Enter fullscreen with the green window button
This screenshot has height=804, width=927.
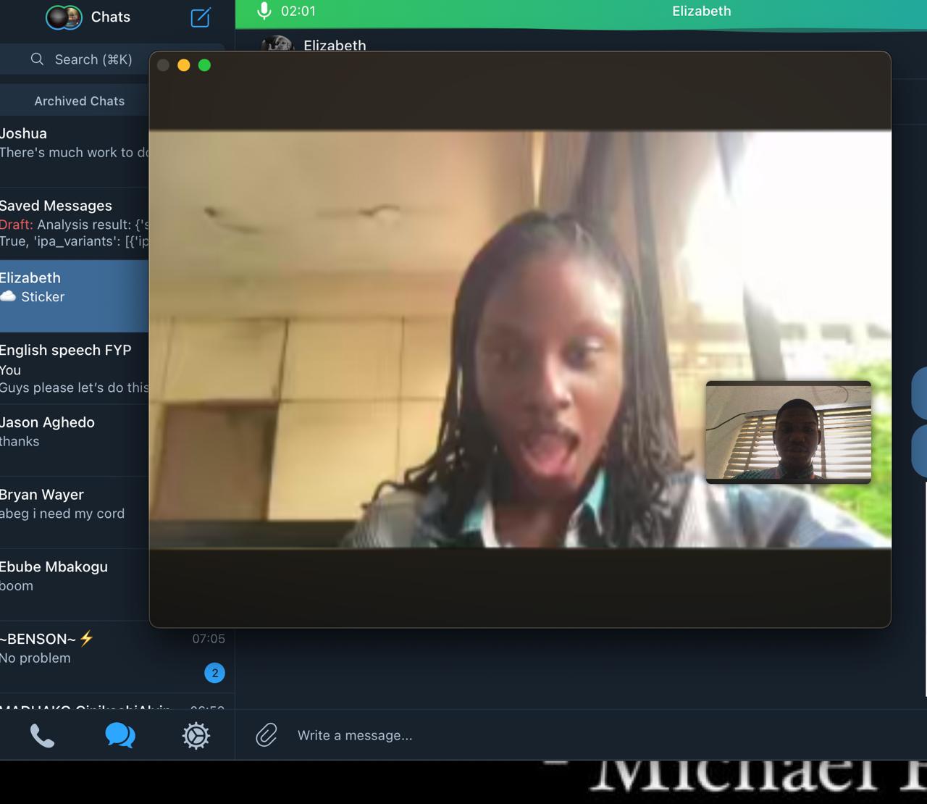click(x=204, y=65)
